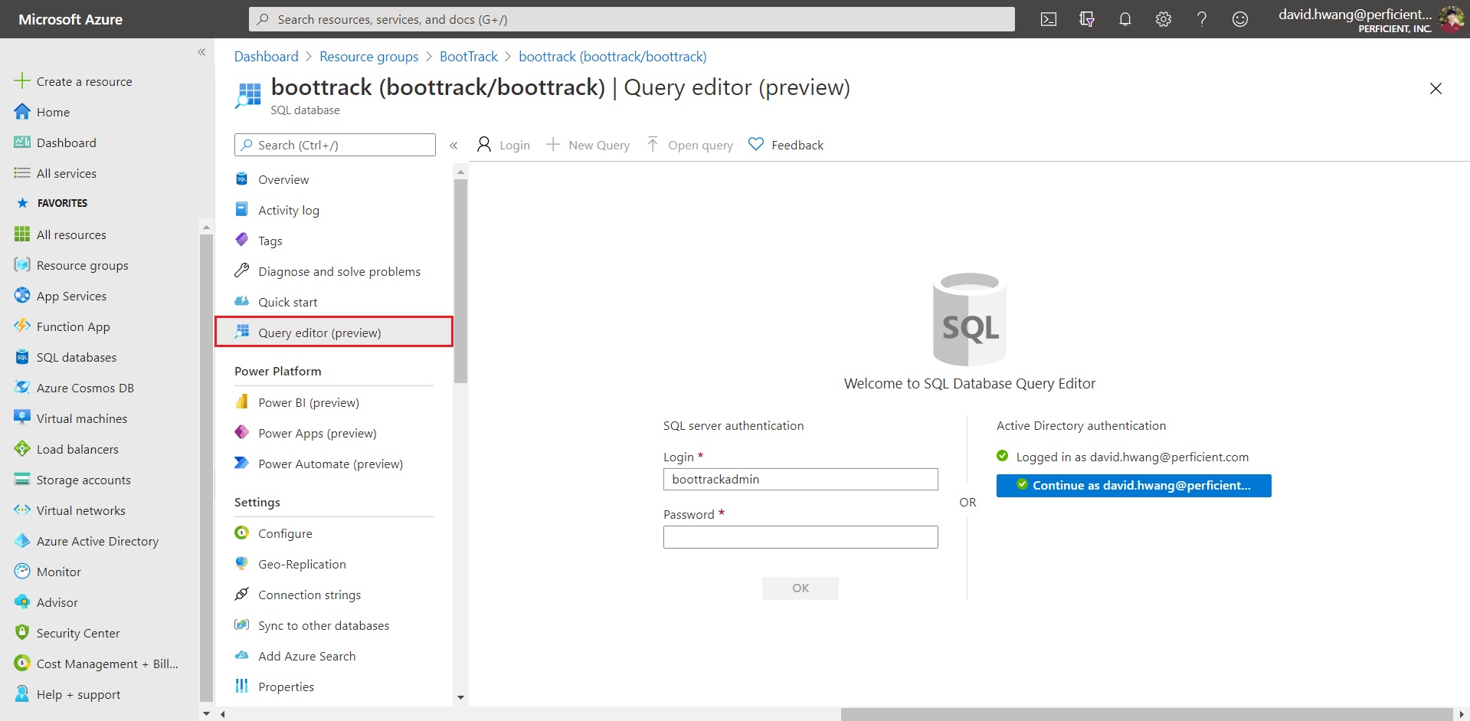Click Feedback toolbar button
1470x721 pixels.
786,145
